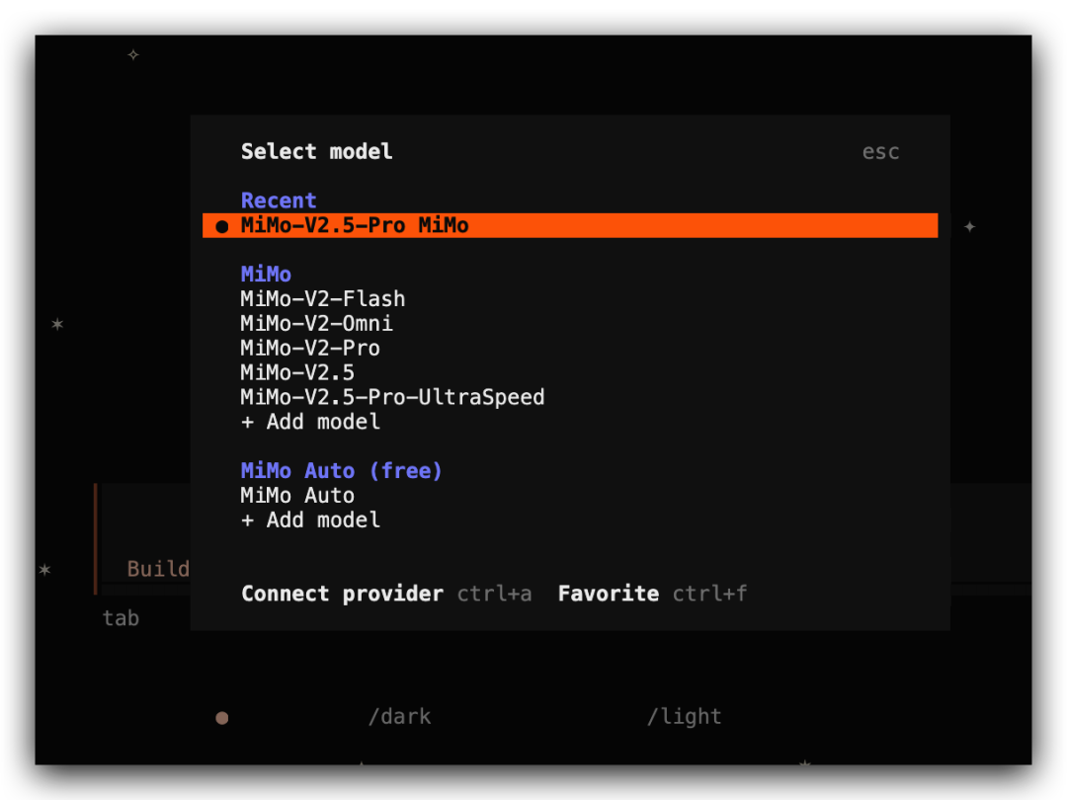Viewport: 1067px width, 800px height.
Task: Choose the MiMo-V2-Flash model
Action: 322,298
